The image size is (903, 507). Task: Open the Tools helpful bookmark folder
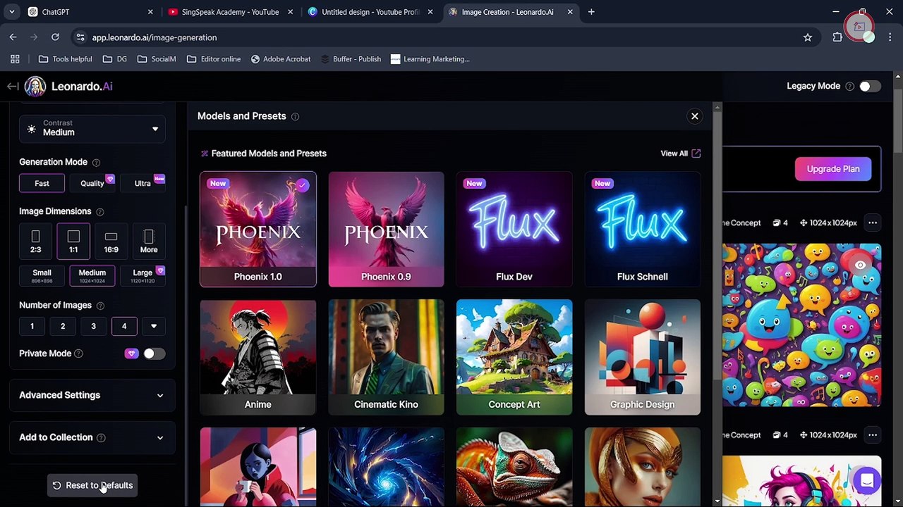pos(66,59)
